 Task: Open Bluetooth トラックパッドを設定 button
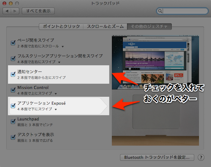157,157
